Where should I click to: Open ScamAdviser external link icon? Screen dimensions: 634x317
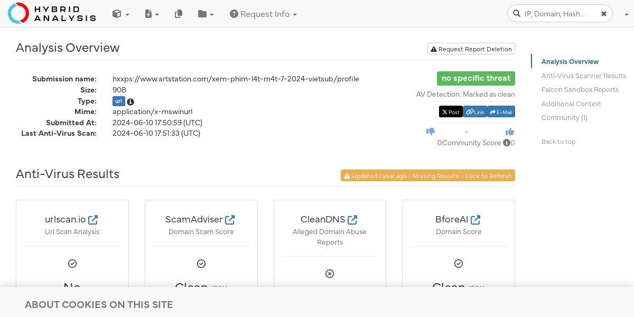tap(230, 219)
